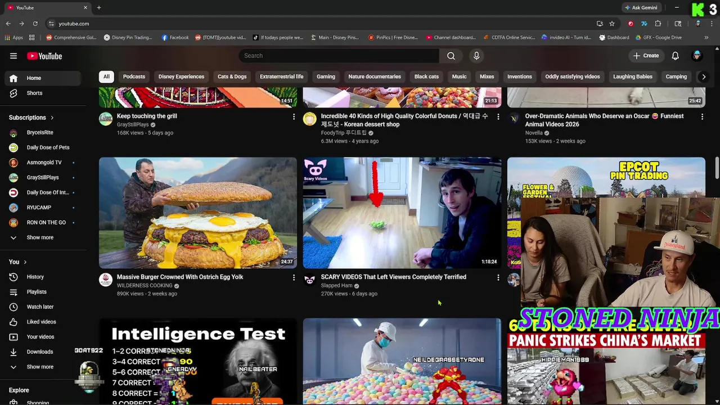Open options menu for Colorful Donuts video

(498, 116)
